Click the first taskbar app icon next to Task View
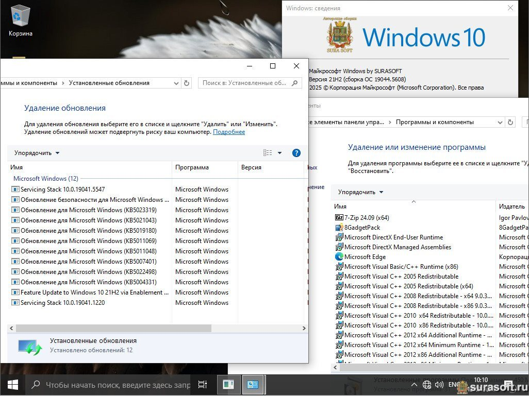 coord(228,385)
